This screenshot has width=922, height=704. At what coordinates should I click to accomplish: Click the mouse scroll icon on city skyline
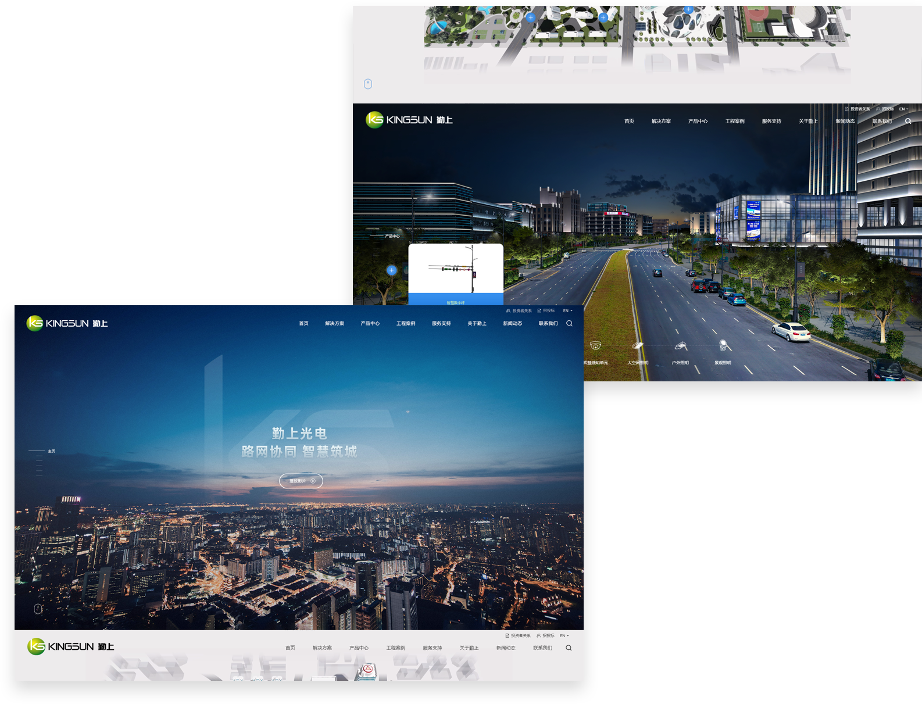pyautogui.click(x=38, y=609)
